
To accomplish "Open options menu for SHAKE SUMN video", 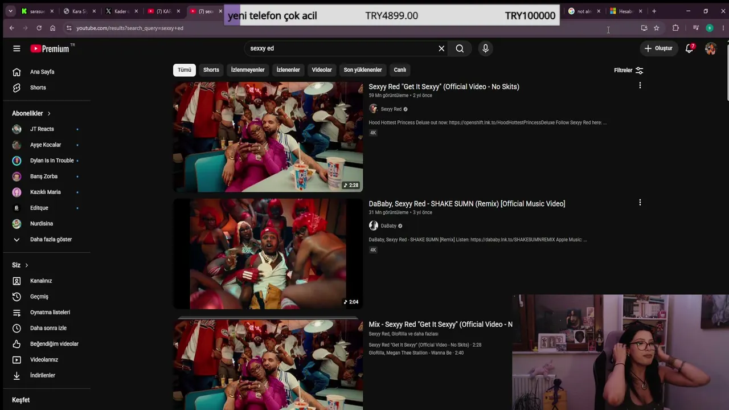I will (640, 203).
